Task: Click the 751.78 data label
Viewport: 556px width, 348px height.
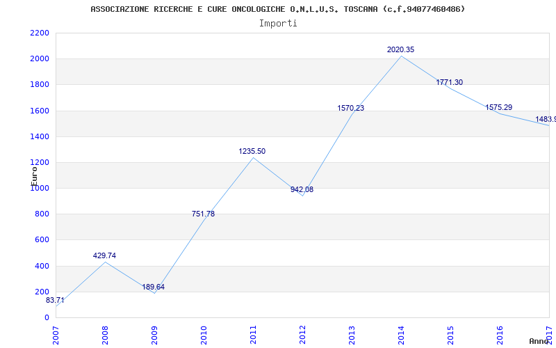Action: [x=203, y=214]
